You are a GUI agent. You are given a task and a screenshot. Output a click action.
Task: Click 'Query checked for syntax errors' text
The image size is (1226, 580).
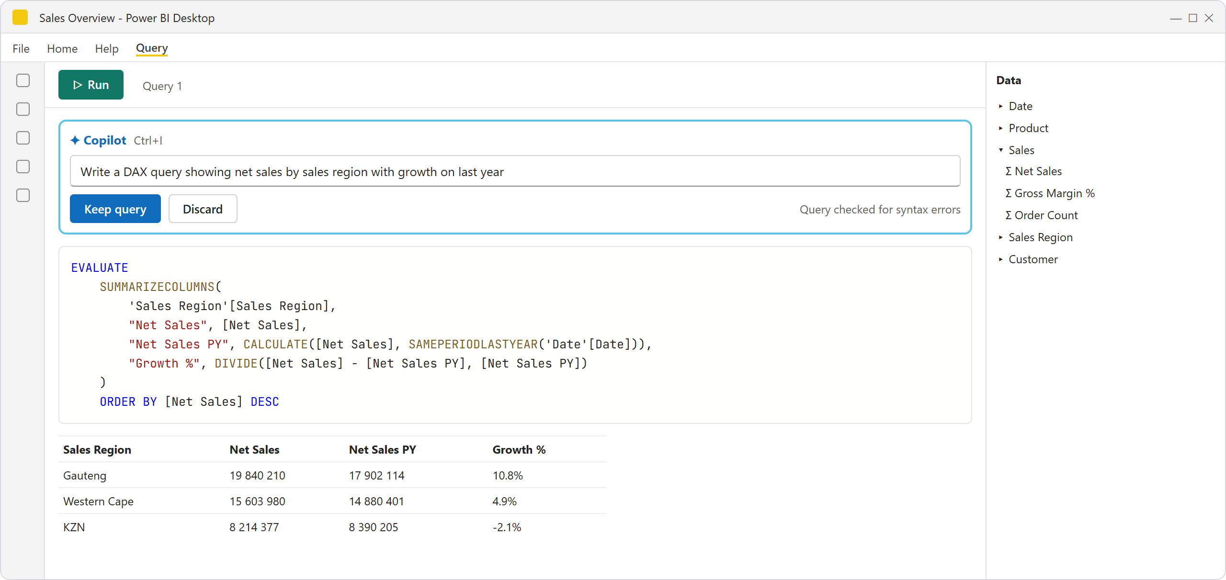click(x=880, y=210)
